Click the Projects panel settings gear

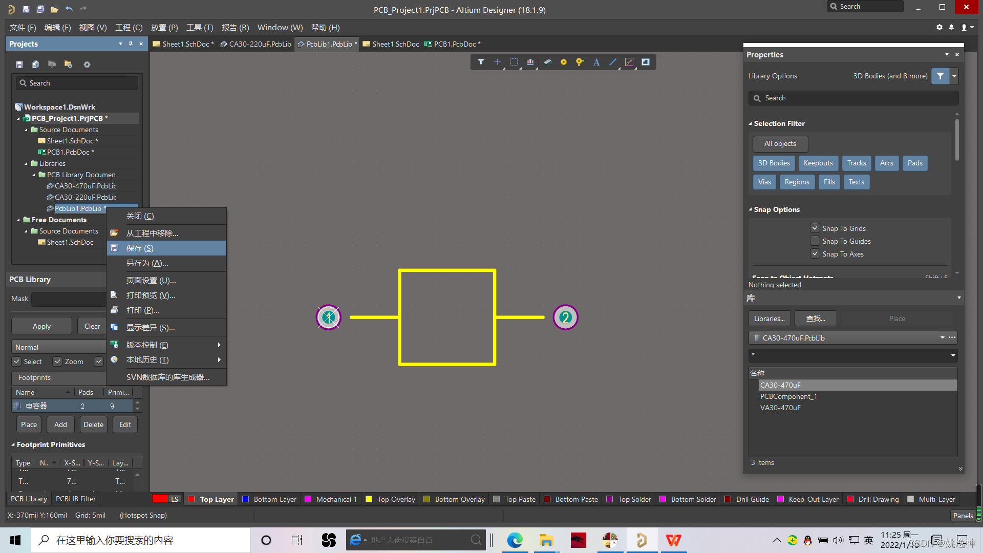(87, 65)
